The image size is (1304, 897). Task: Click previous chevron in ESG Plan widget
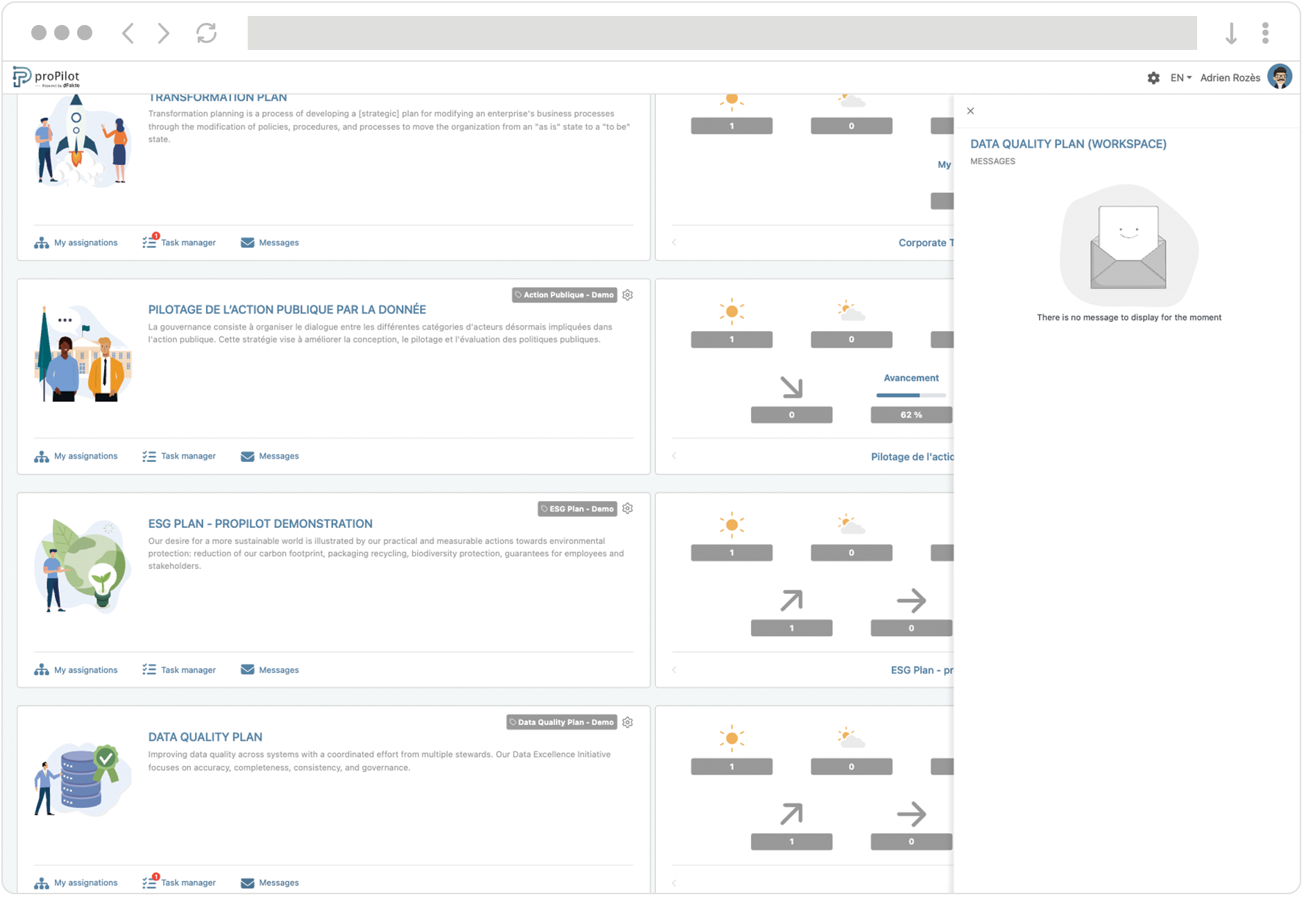click(674, 669)
